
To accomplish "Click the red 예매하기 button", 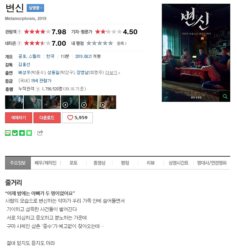I will (x=19, y=118).
